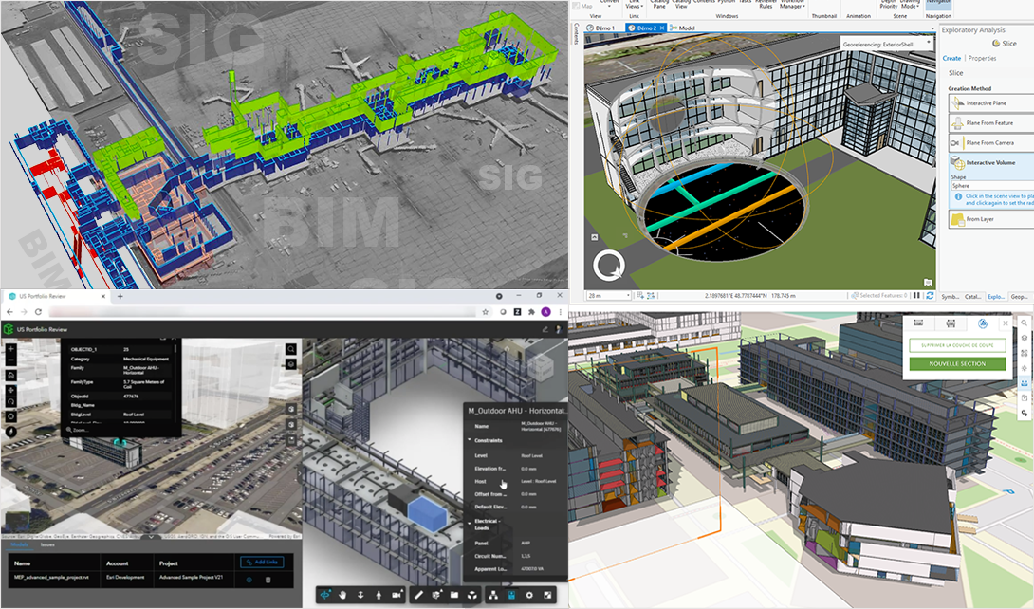The width and height of the screenshot is (1034, 609).
Task: Select Plane From Camera slice method
Action: click(x=989, y=143)
